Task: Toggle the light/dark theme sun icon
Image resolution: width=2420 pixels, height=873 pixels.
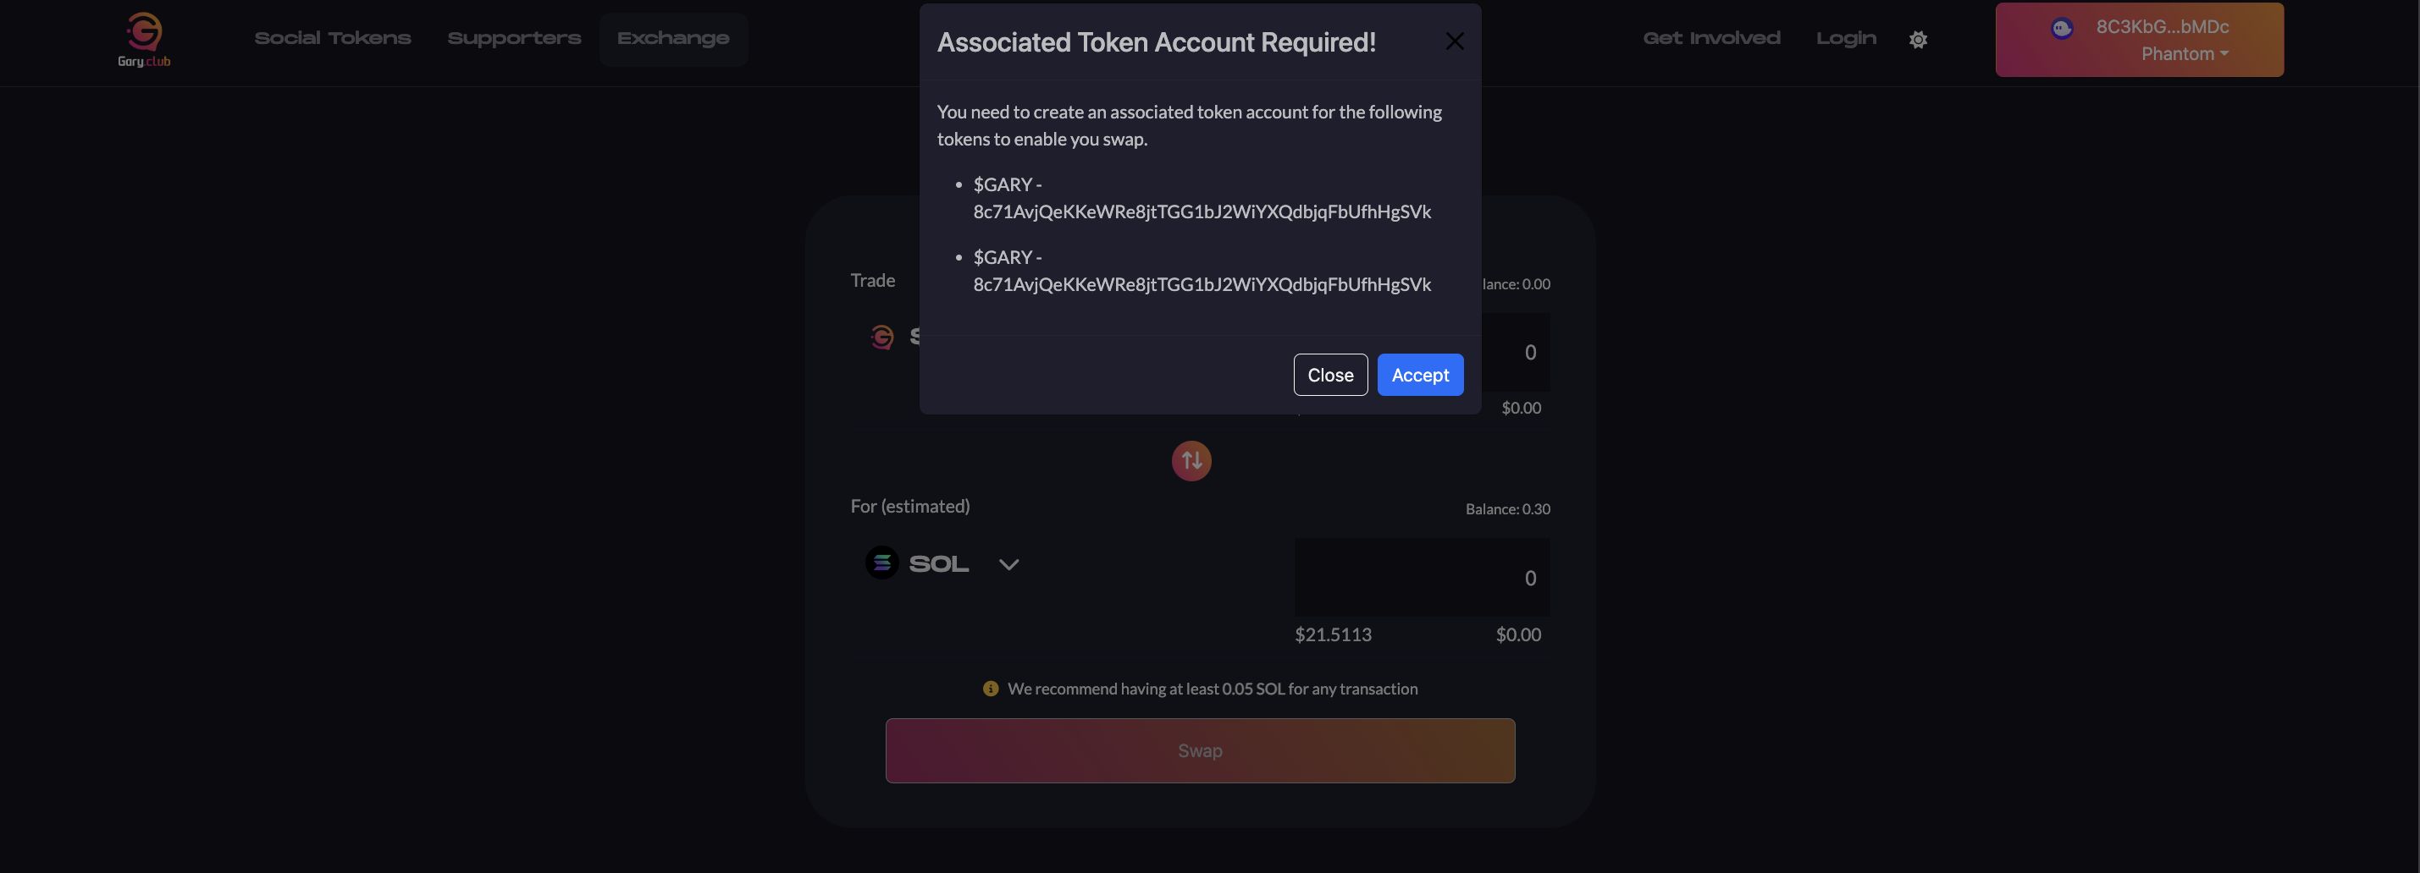Action: (x=1917, y=40)
